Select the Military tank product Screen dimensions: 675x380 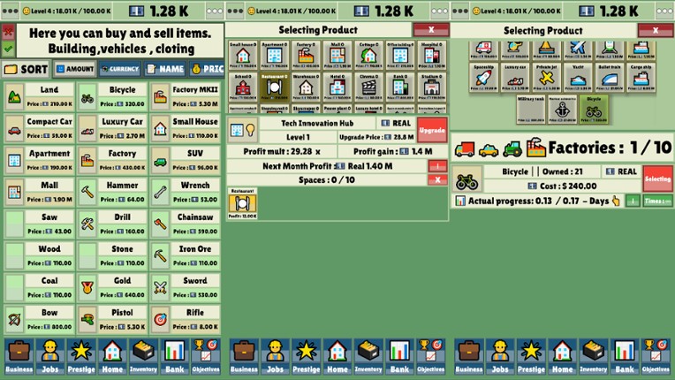530,109
